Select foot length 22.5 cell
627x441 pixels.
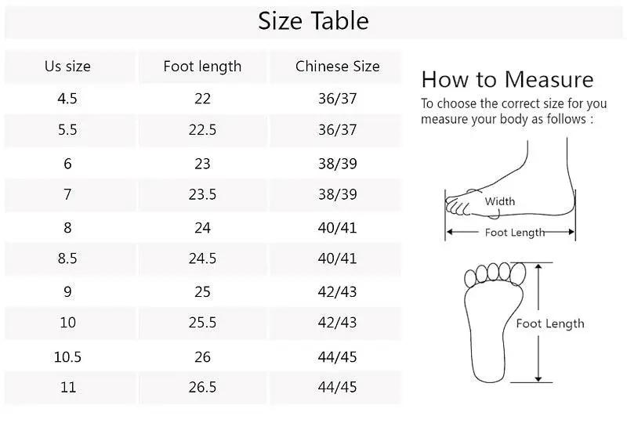(x=202, y=130)
